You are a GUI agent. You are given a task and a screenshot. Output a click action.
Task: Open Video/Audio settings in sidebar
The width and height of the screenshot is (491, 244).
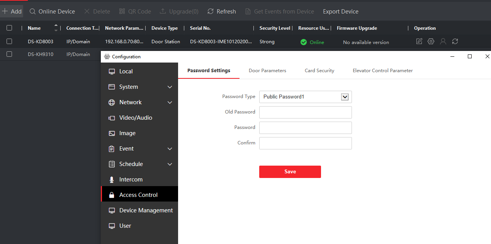tap(135, 118)
